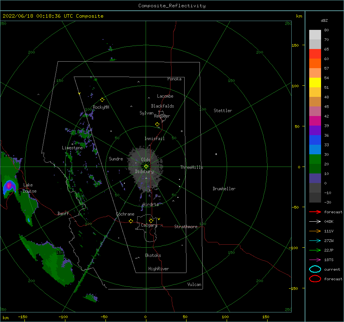This screenshot has height=322, width=344.
Task: Click the Limestone label
Action: click(x=72, y=148)
